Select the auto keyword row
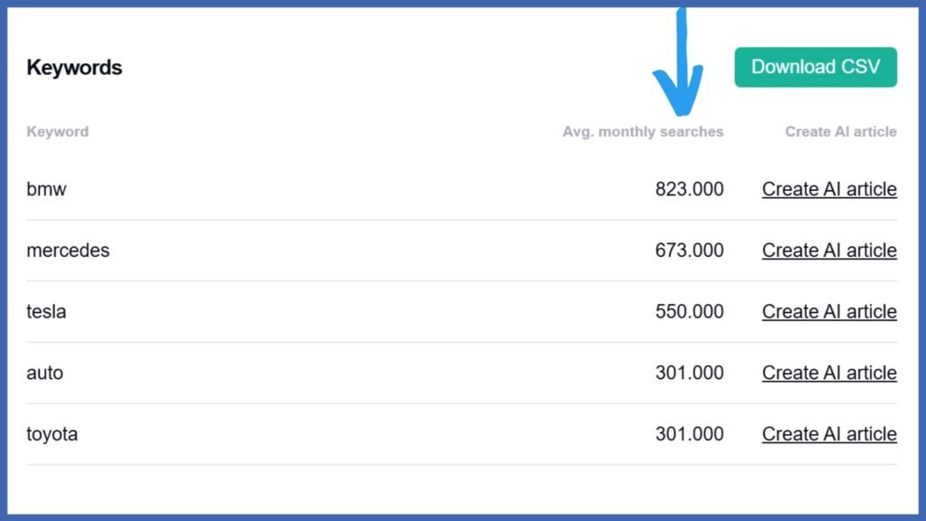Viewport: 926px width, 521px height. (462, 373)
